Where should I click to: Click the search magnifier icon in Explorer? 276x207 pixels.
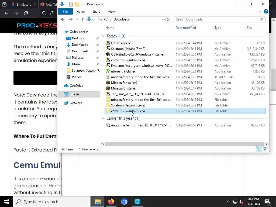click(x=262, y=19)
